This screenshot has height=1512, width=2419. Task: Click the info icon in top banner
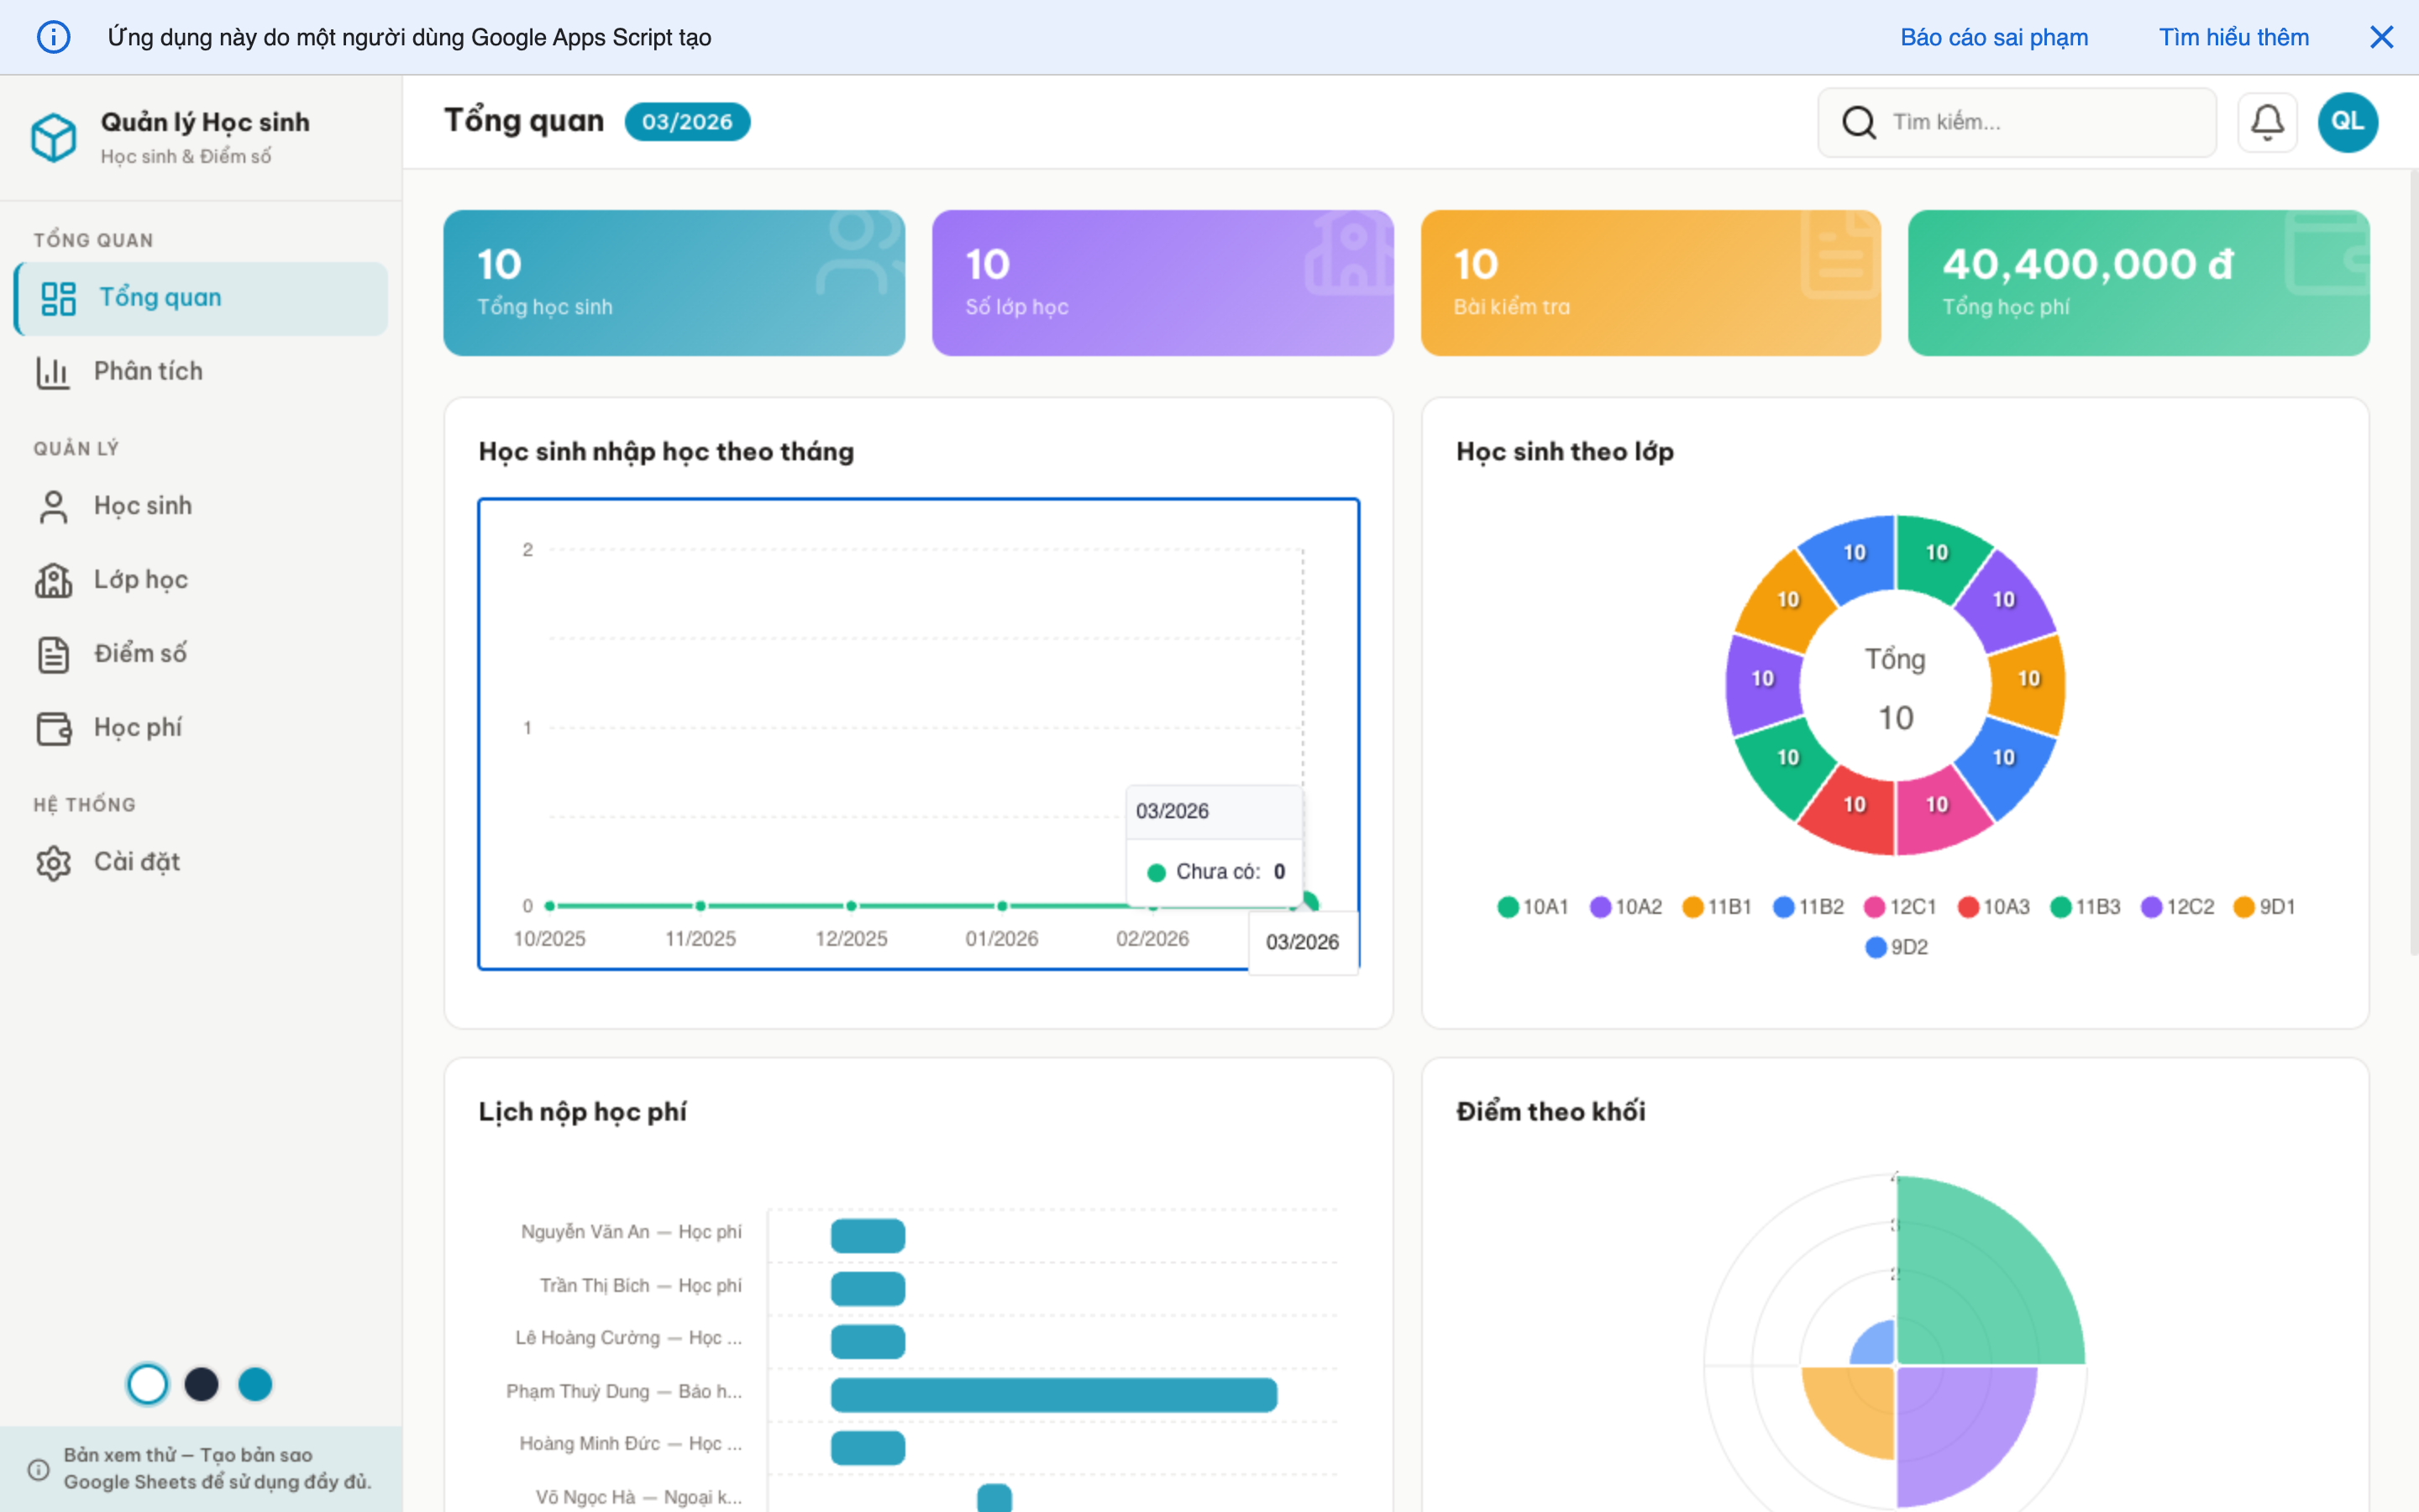pyautogui.click(x=53, y=37)
